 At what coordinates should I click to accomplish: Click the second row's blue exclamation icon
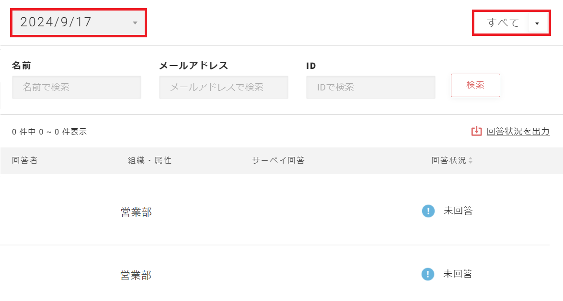(428, 274)
